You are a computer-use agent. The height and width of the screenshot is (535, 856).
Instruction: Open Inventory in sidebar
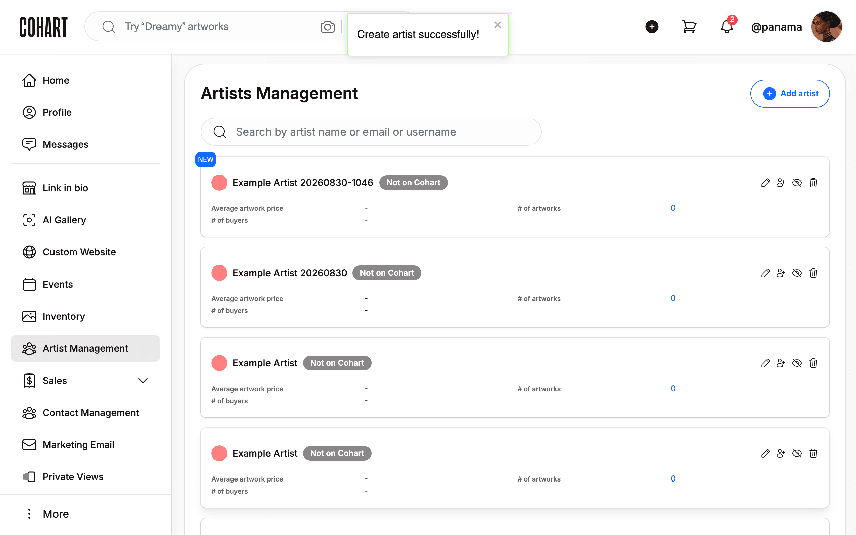point(85,316)
